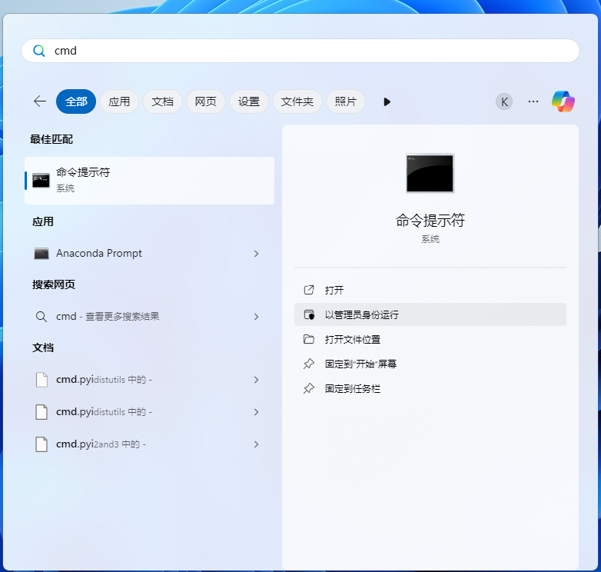Screen dimensions: 601x572
Task: Click the pin icon for 固定到"开始"屏幕
Action: pos(309,364)
